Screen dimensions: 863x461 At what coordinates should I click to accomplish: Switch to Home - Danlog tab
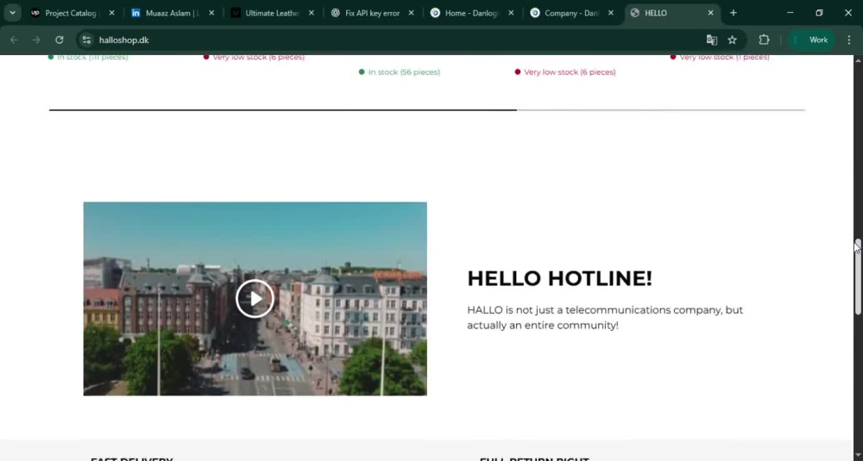point(471,13)
